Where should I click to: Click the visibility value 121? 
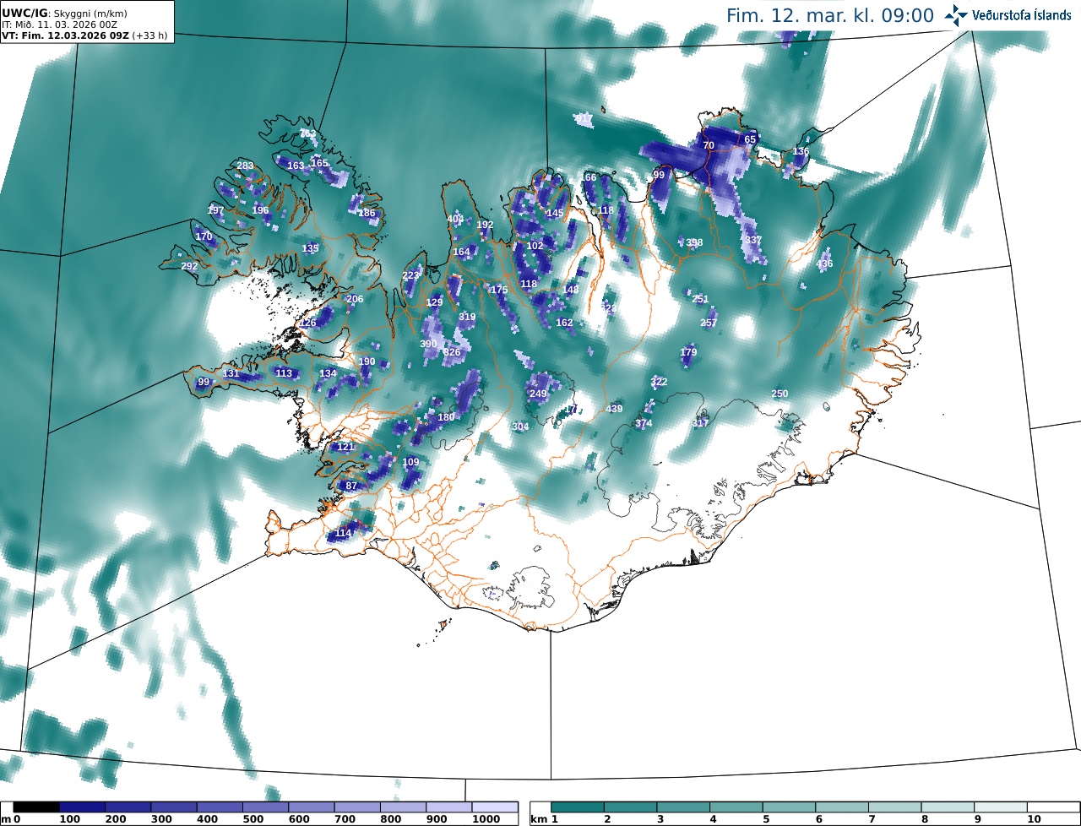pos(345,447)
